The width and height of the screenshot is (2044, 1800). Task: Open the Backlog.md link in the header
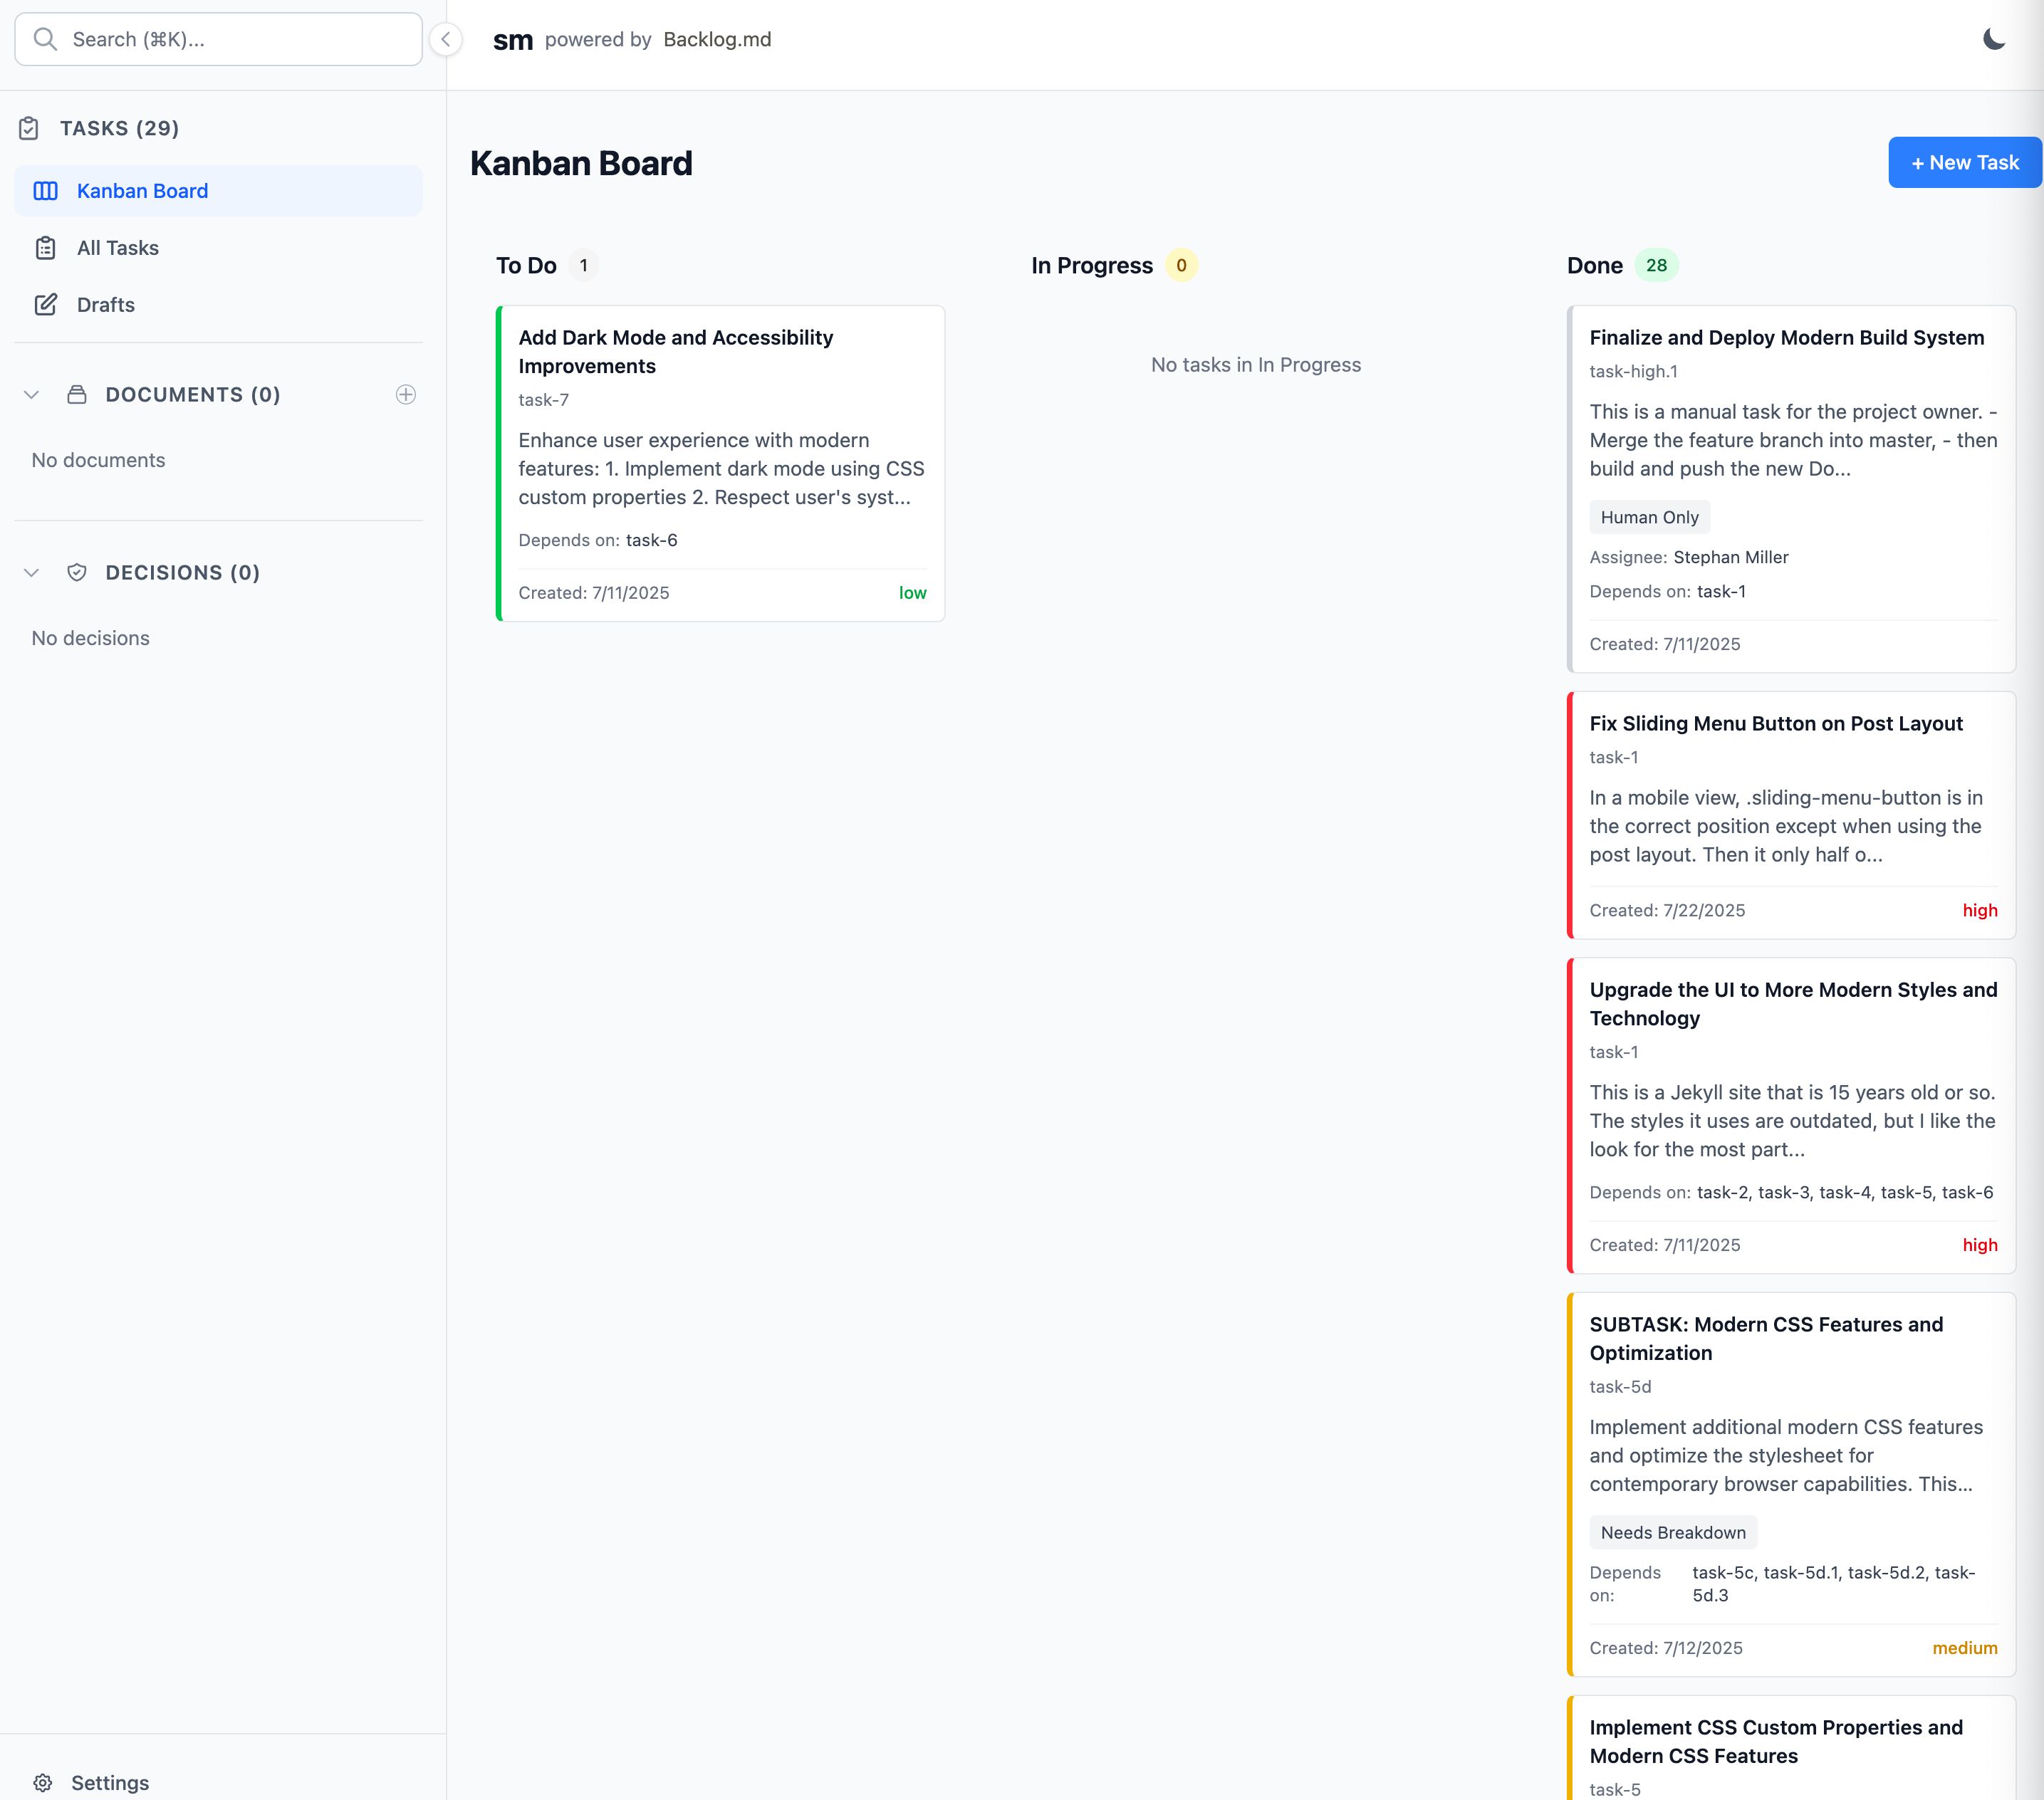(717, 39)
